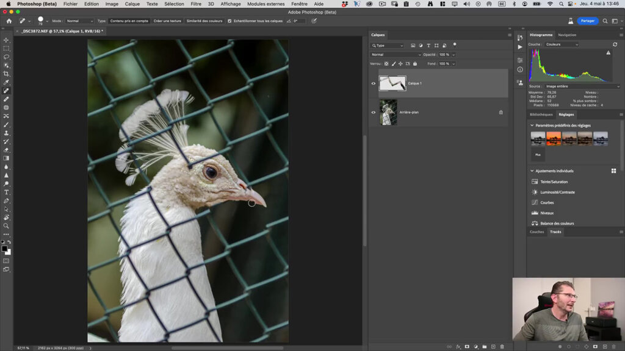Toggle the layer filter on/off switch

[x=454, y=45]
